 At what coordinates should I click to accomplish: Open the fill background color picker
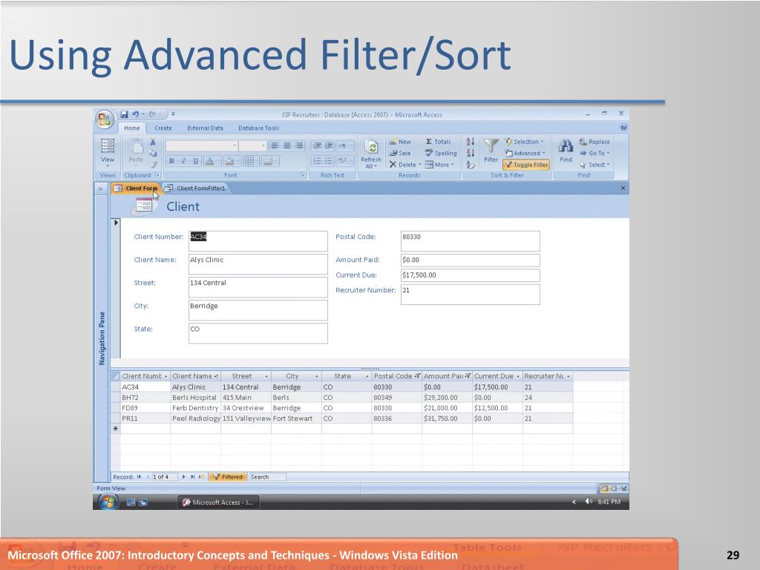pyautogui.click(x=232, y=161)
